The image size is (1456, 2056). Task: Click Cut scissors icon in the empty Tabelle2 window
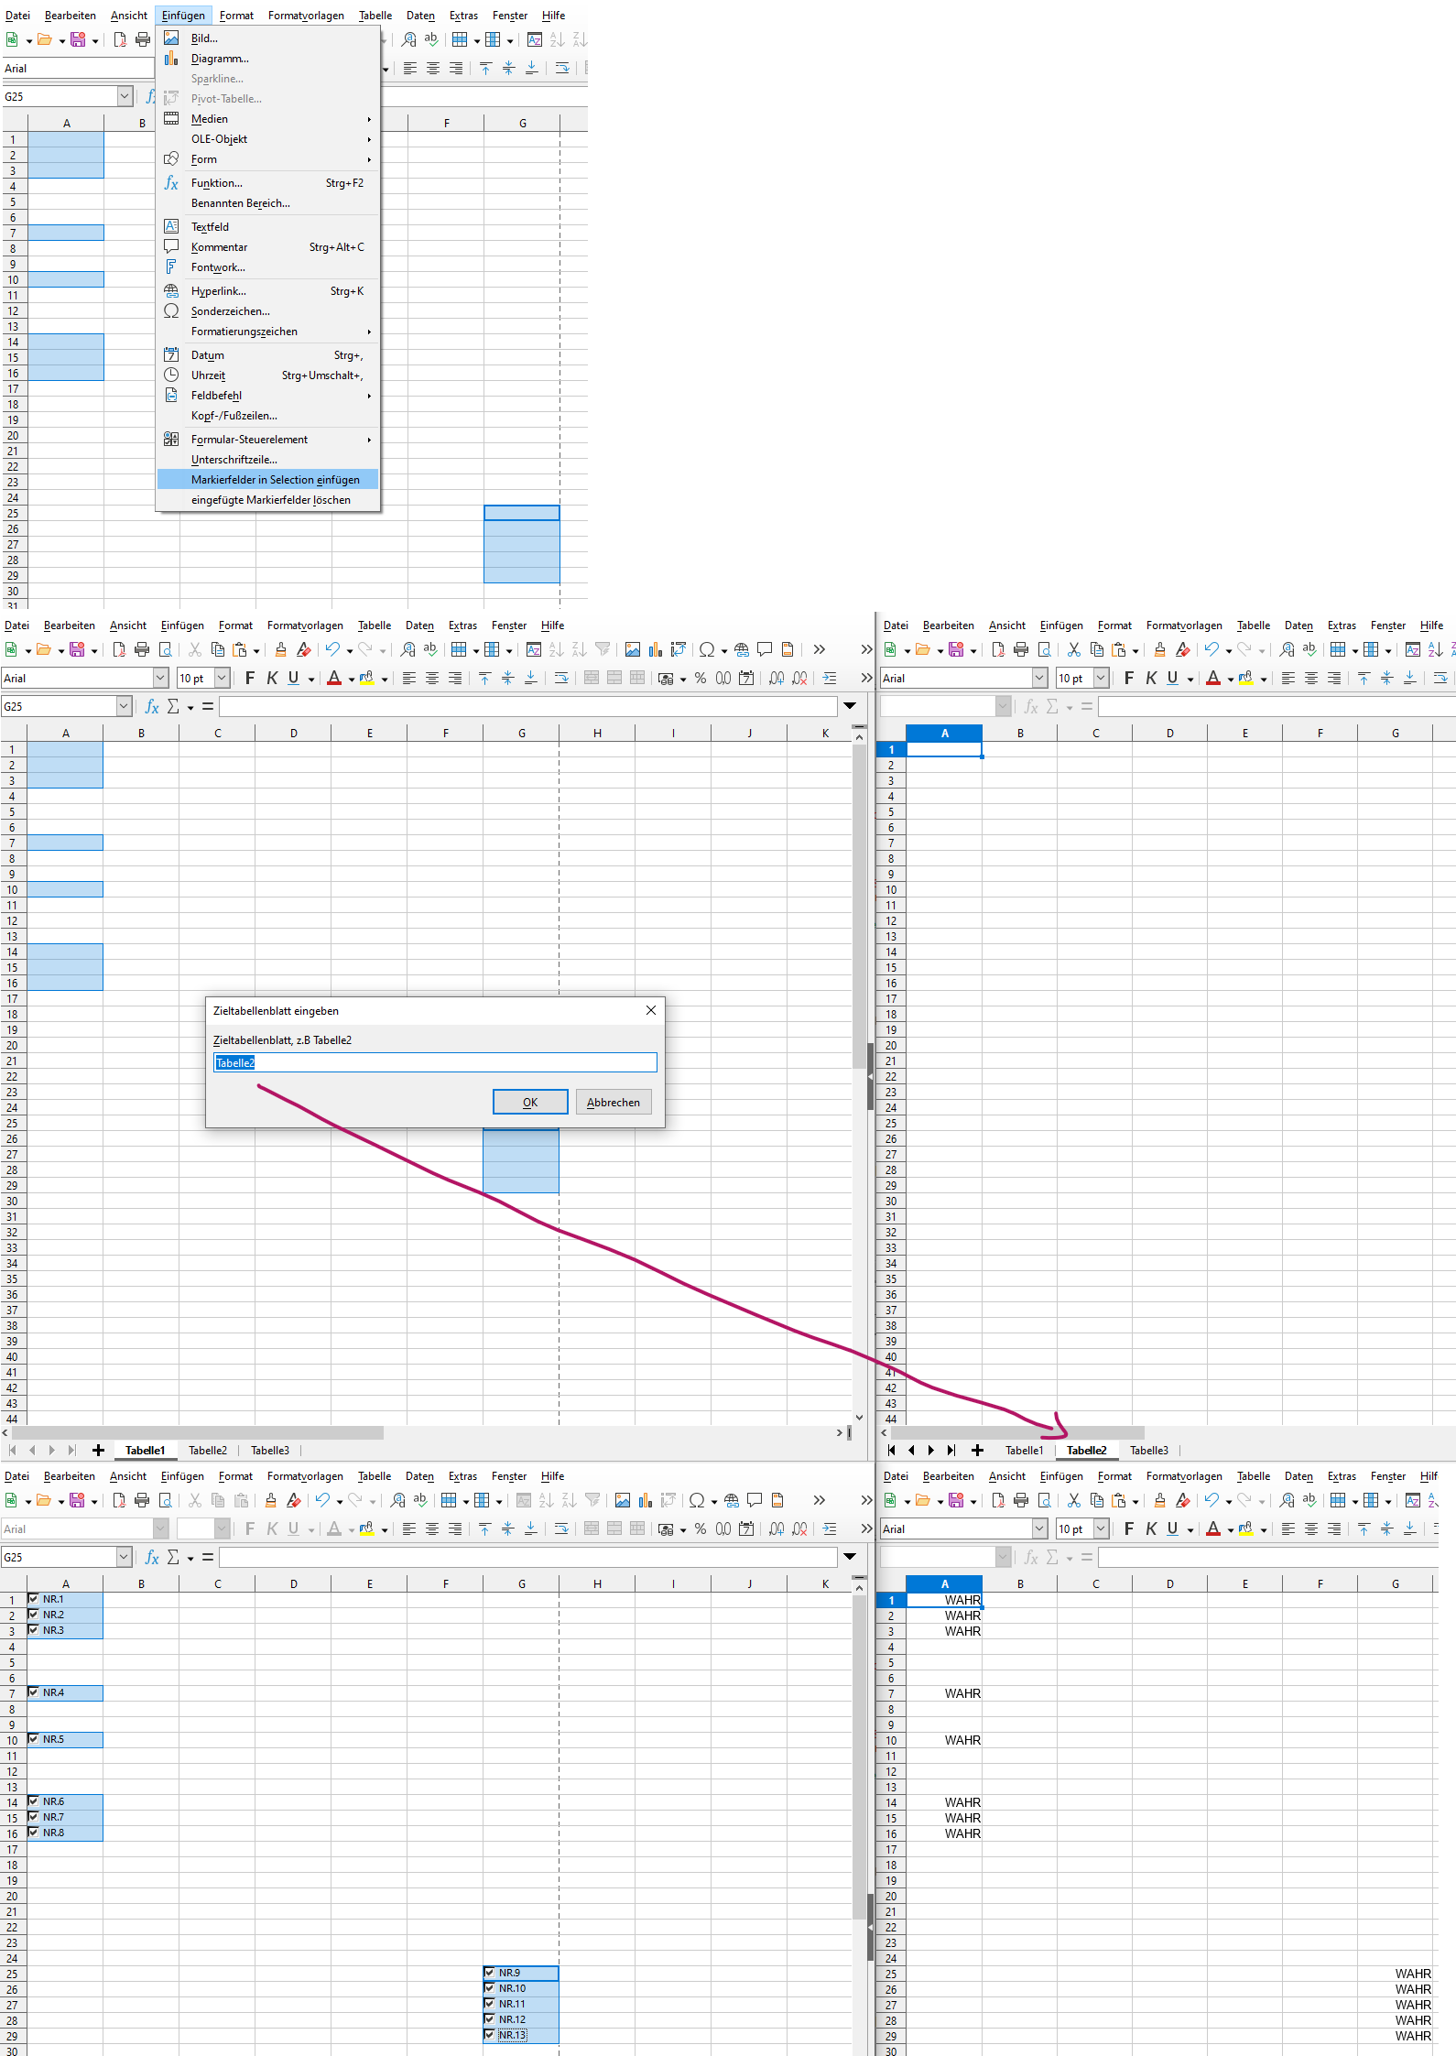(x=1074, y=649)
